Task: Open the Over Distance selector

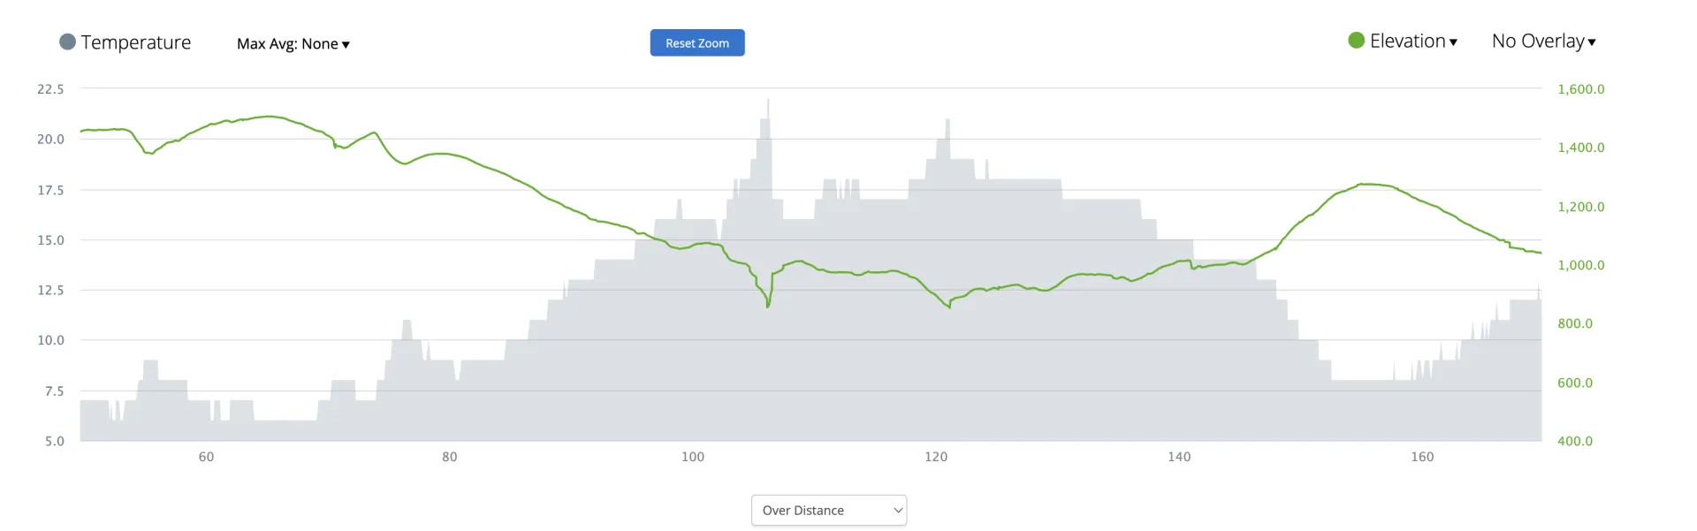Action: (x=828, y=511)
